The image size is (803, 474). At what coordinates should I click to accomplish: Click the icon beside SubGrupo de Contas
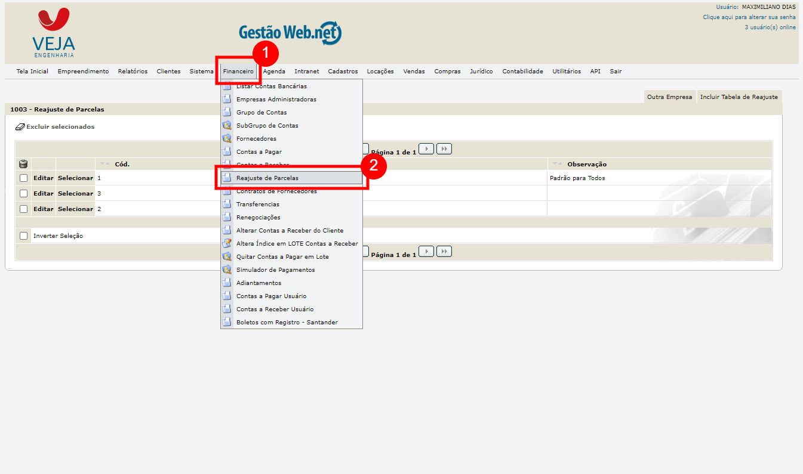(227, 126)
